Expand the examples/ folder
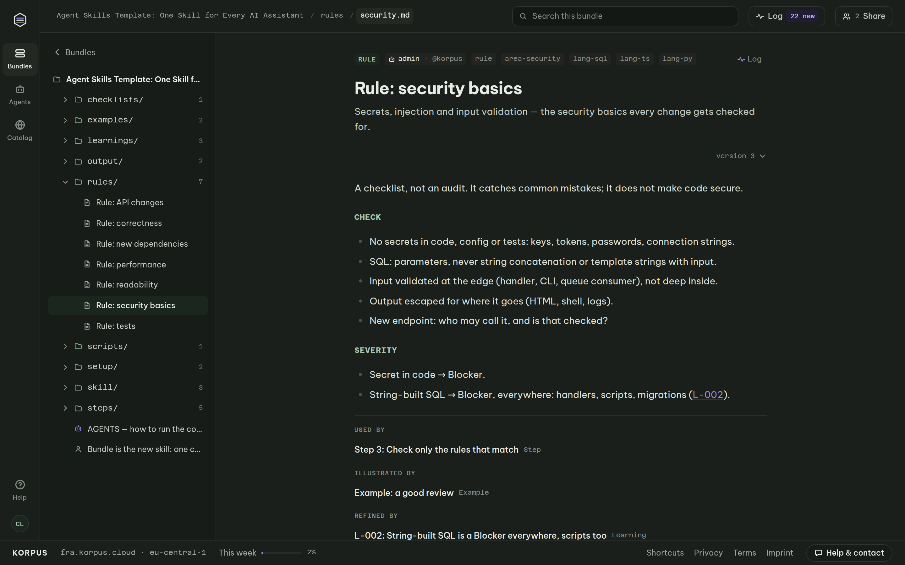Screen dimensions: 905x565 pyautogui.click(x=65, y=120)
